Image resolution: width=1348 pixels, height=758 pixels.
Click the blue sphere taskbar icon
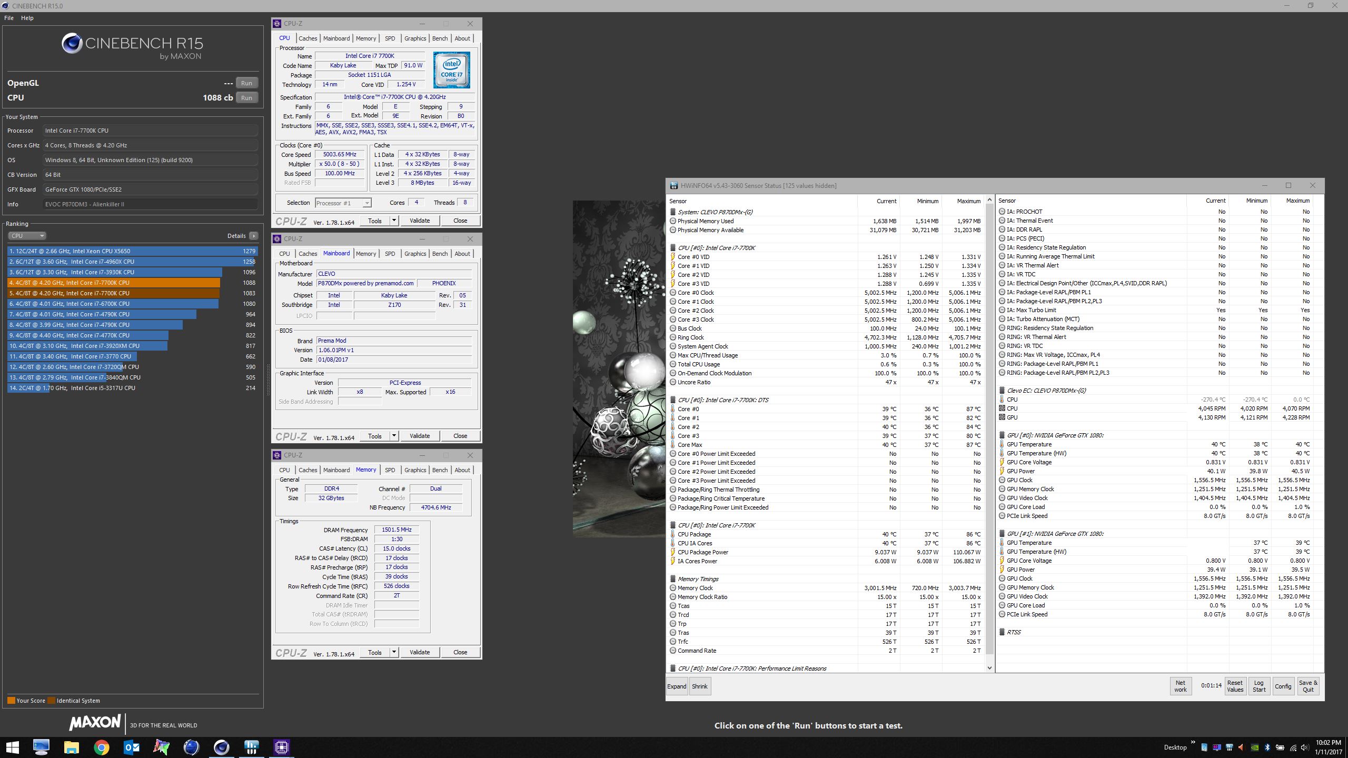191,747
